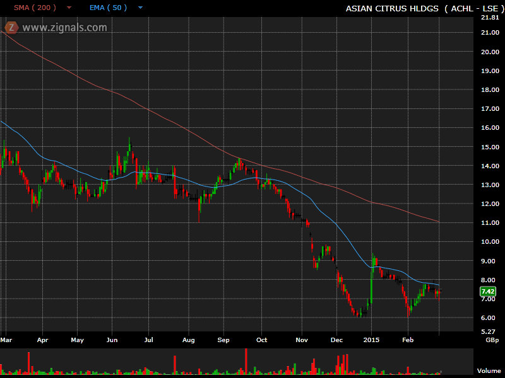Click the green 7.42 current price tag
The width and height of the screenshot is (505, 378).
pyautogui.click(x=487, y=291)
